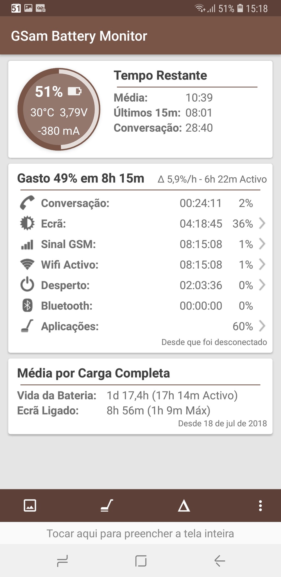Screen dimensions: 281x577
Task: Open app usage via bottom toolbar brush icon
Action: click(107, 505)
